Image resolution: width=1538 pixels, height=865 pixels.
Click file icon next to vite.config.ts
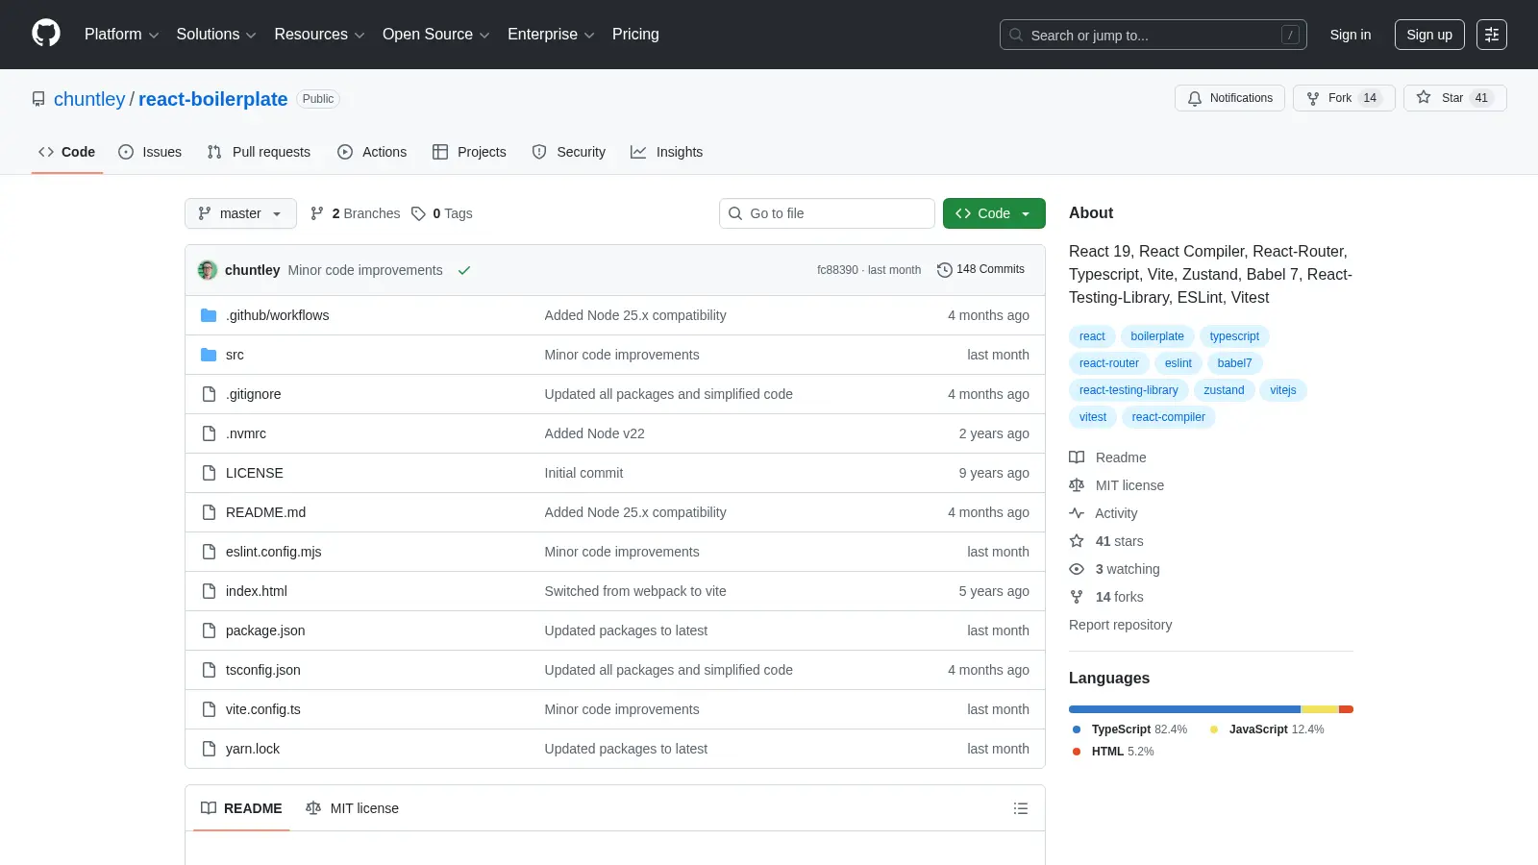209,709
